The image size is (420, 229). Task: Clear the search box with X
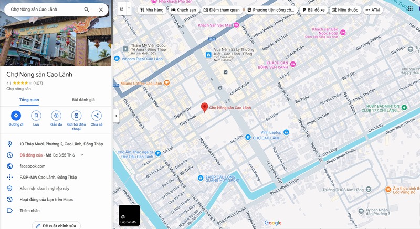(101, 9)
